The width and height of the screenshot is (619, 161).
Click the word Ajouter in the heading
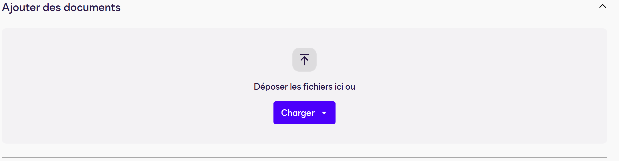21,8
